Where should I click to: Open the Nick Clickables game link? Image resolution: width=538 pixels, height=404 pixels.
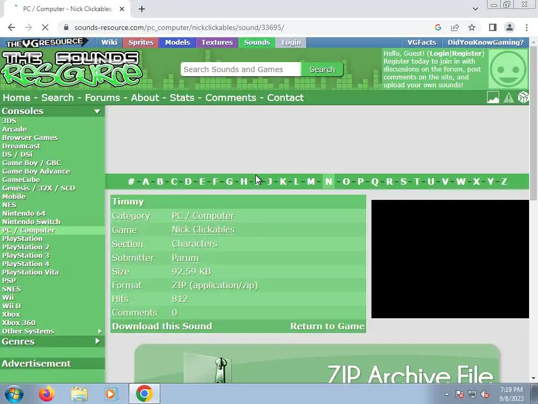[203, 229]
